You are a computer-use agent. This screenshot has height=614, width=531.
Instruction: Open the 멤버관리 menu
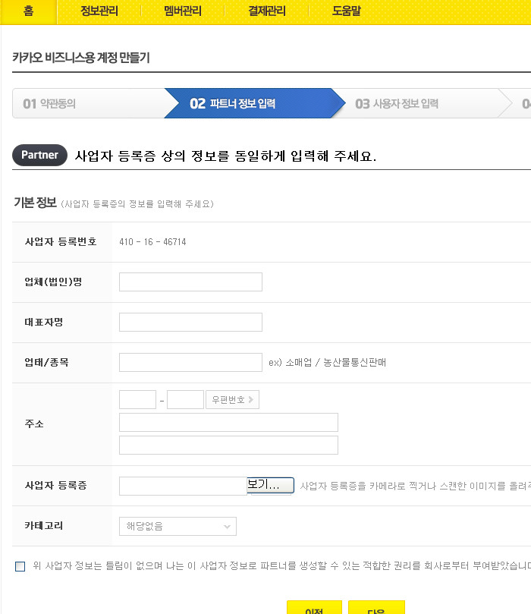coord(183,11)
